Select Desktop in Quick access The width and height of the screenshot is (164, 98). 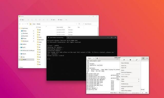[25, 31]
